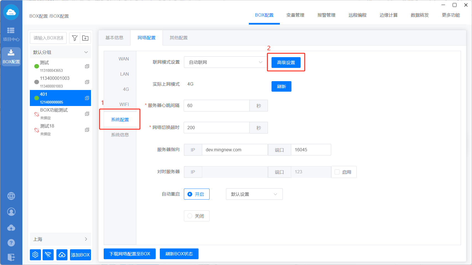Click the help question mark icon

pyautogui.click(x=11, y=243)
